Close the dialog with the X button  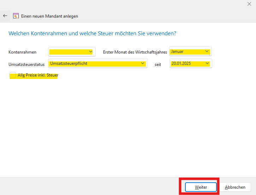coord(249,4)
